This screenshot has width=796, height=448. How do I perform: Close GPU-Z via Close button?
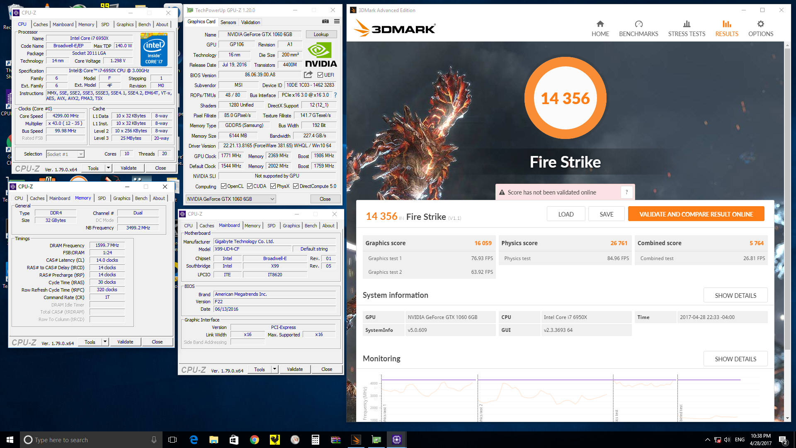click(325, 199)
